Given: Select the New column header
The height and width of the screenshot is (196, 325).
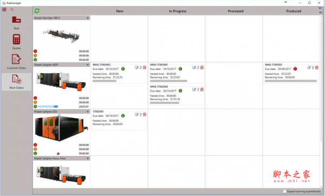Looking at the screenshot, I should (120, 11).
